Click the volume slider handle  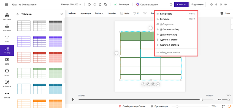coord(229,99)
